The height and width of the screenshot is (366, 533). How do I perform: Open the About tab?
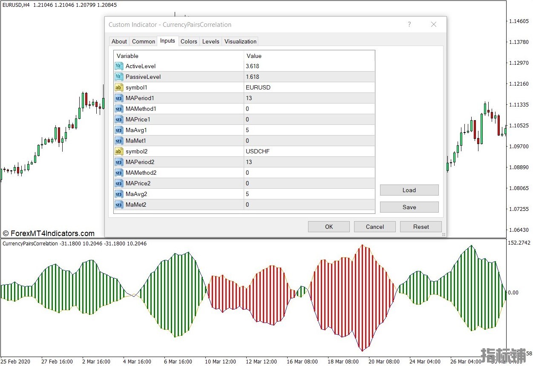[x=119, y=41]
